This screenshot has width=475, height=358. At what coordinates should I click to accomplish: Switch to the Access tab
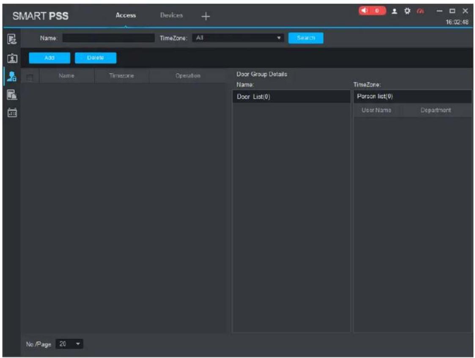(x=126, y=15)
